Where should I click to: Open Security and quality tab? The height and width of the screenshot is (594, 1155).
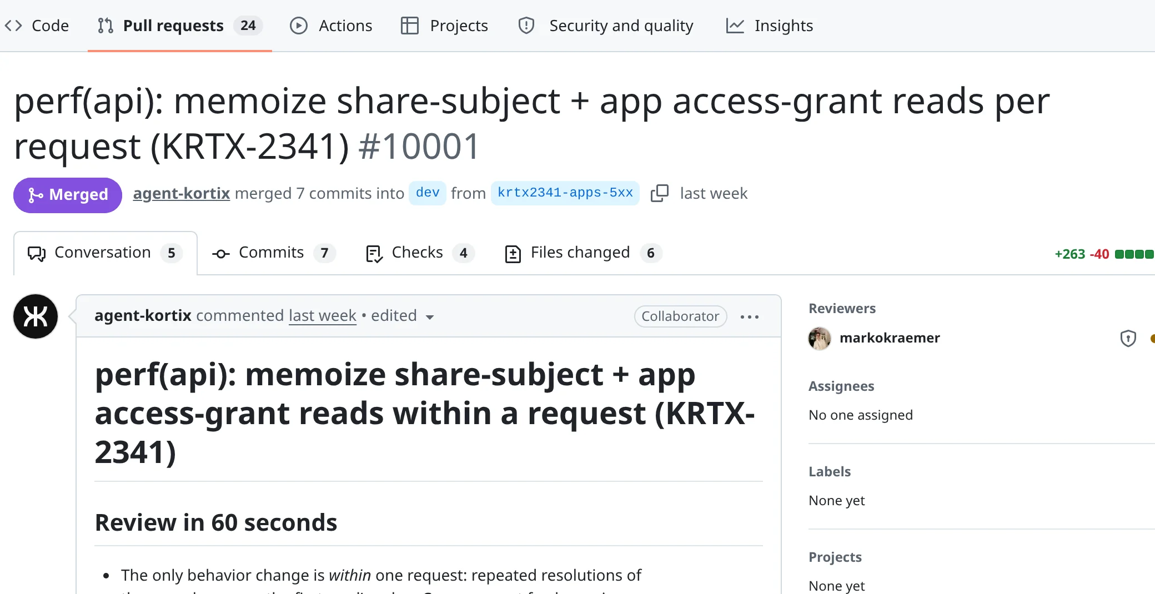[605, 26]
